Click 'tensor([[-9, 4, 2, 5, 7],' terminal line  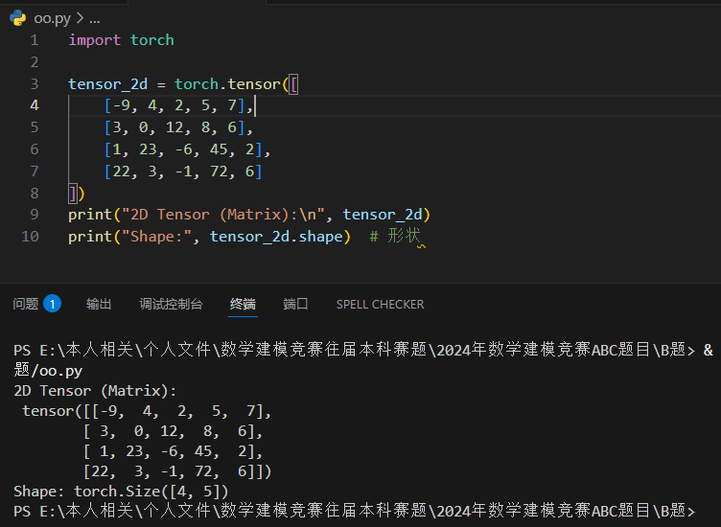(147, 411)
